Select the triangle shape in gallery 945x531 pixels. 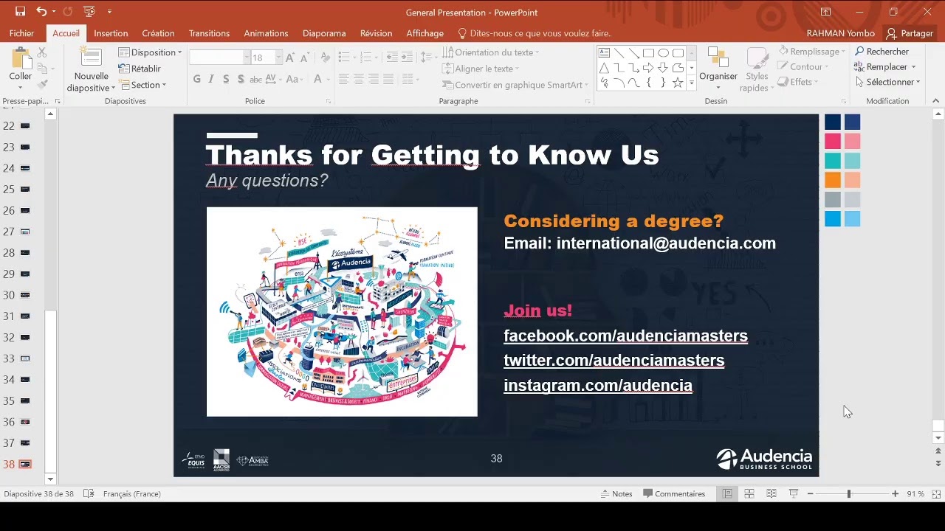click(604, 68)
